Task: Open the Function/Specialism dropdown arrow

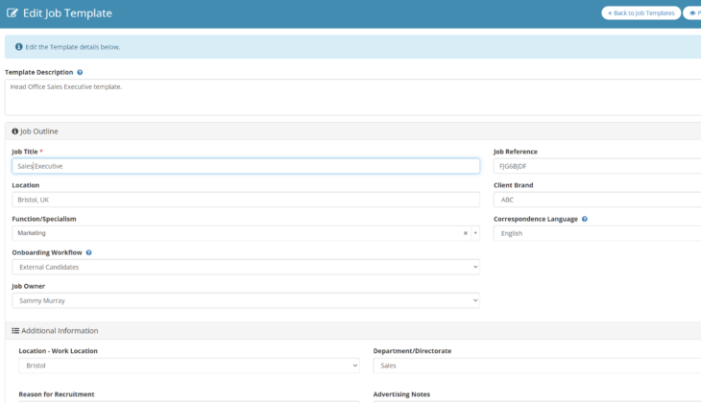Action: [x=474, y=233]
